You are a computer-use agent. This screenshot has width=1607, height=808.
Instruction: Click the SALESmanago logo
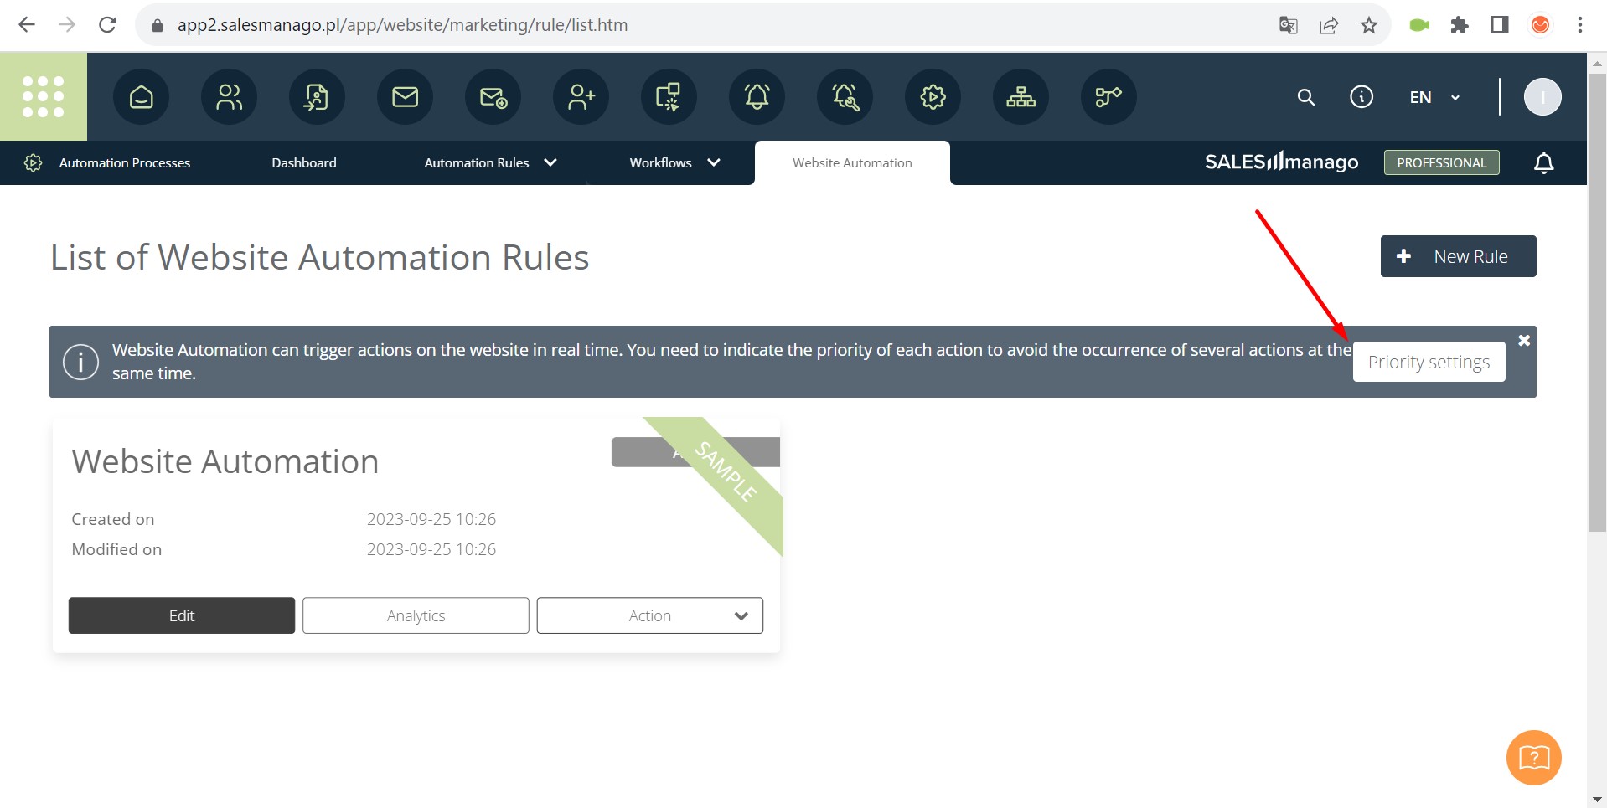coord(1281,162)
